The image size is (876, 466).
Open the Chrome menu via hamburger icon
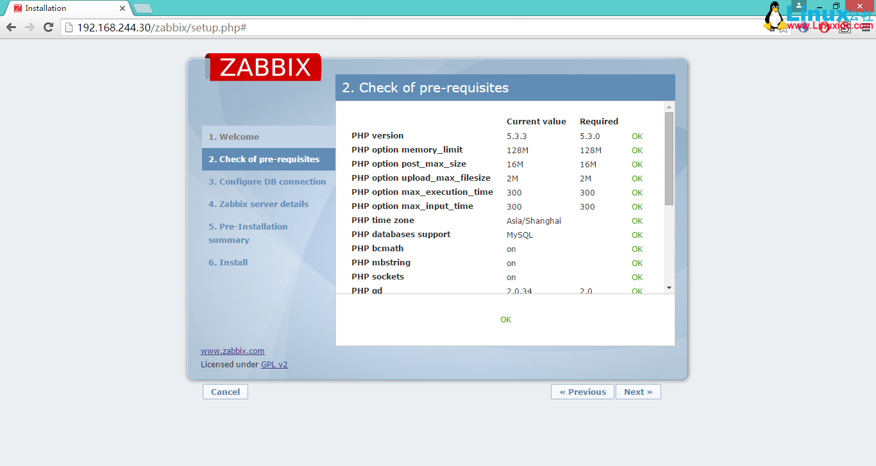(866, 28)
